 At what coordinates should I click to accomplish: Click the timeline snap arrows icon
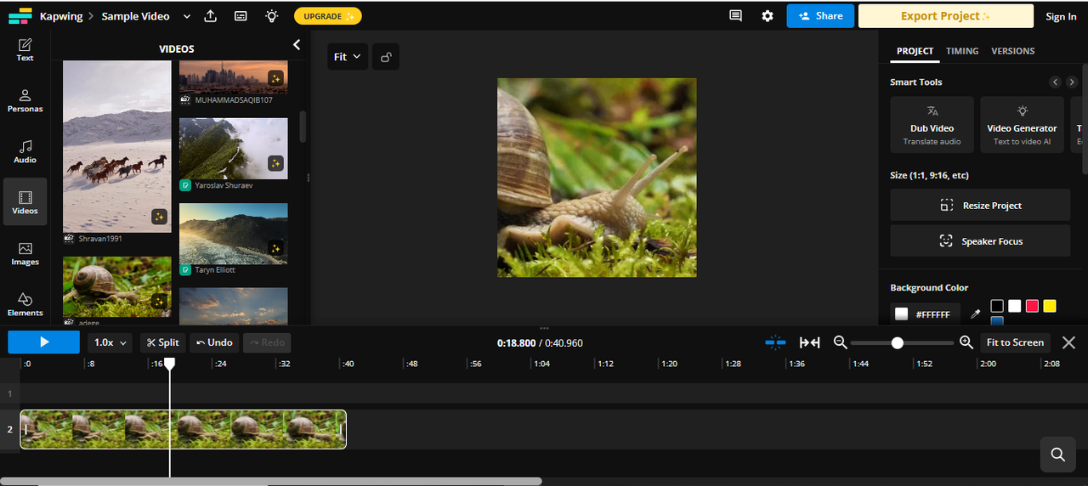coord(810,342)
